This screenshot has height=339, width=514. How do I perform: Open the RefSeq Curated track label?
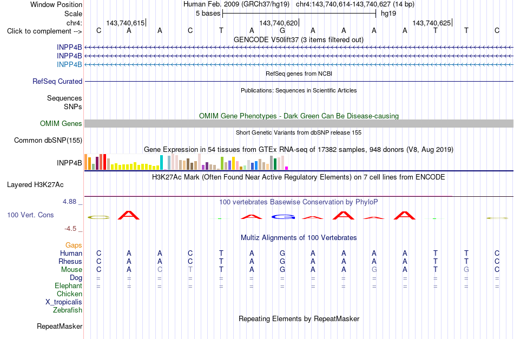click(x=57, y=81)
